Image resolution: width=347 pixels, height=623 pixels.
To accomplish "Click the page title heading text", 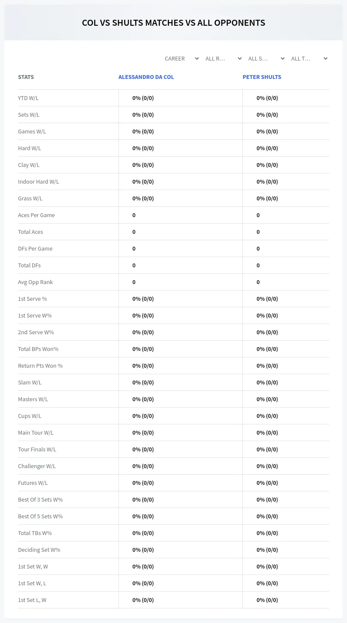I will pyautogui.click(x=174, y=23).
